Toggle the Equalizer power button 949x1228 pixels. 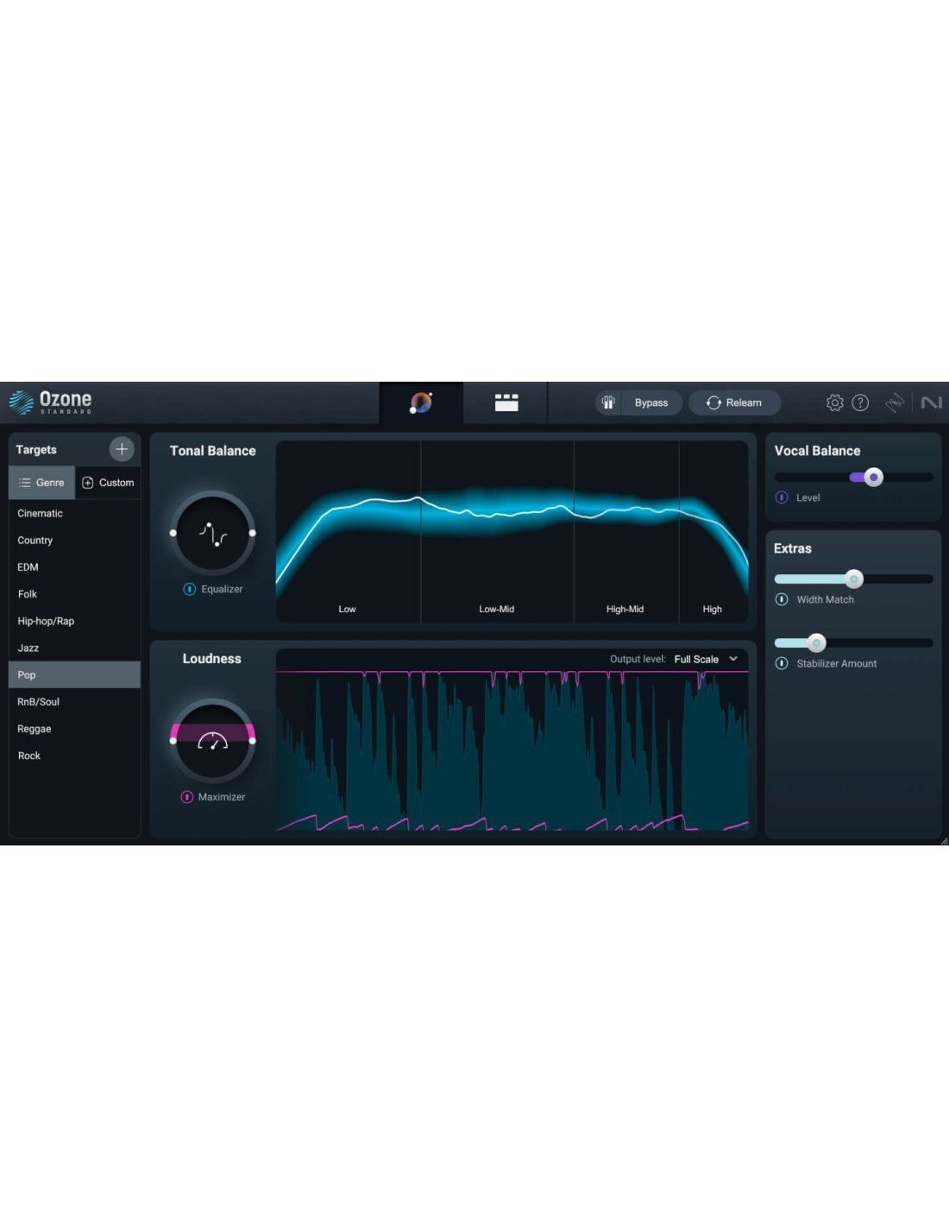pyautogui.click(x=189, y=589)
